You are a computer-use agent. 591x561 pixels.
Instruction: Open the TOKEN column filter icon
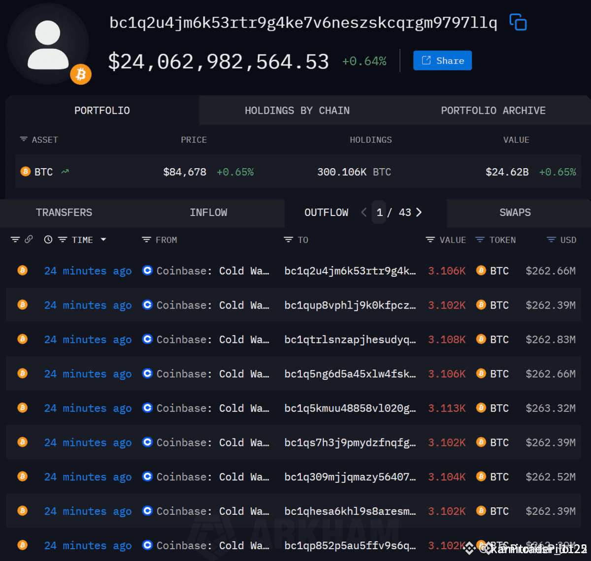pos(480,240)
